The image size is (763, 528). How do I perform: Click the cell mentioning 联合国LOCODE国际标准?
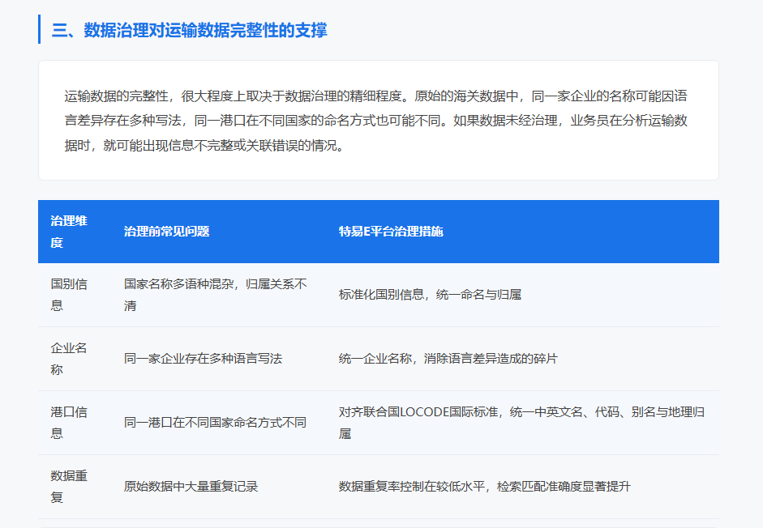coord(521,423)
